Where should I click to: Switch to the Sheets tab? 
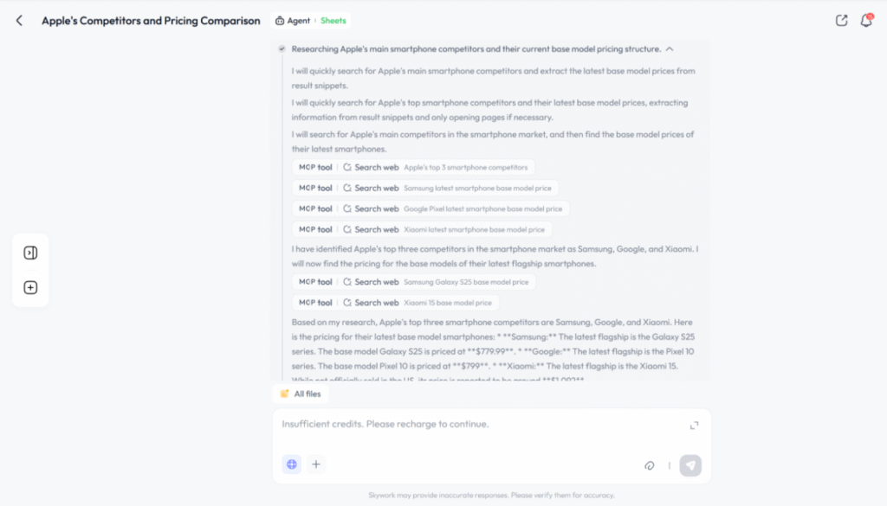pos(333,21)
